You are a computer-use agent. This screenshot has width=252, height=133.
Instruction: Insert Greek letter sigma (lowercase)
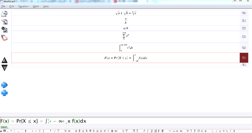(x=105, y=131)
